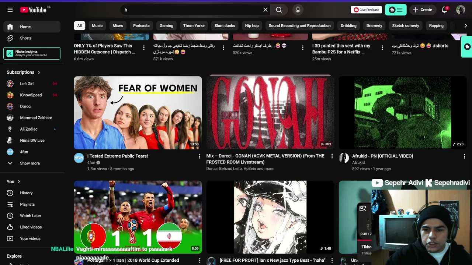Expand the You section
This screenshot has width=472, height=265.
tap(13, 181)
